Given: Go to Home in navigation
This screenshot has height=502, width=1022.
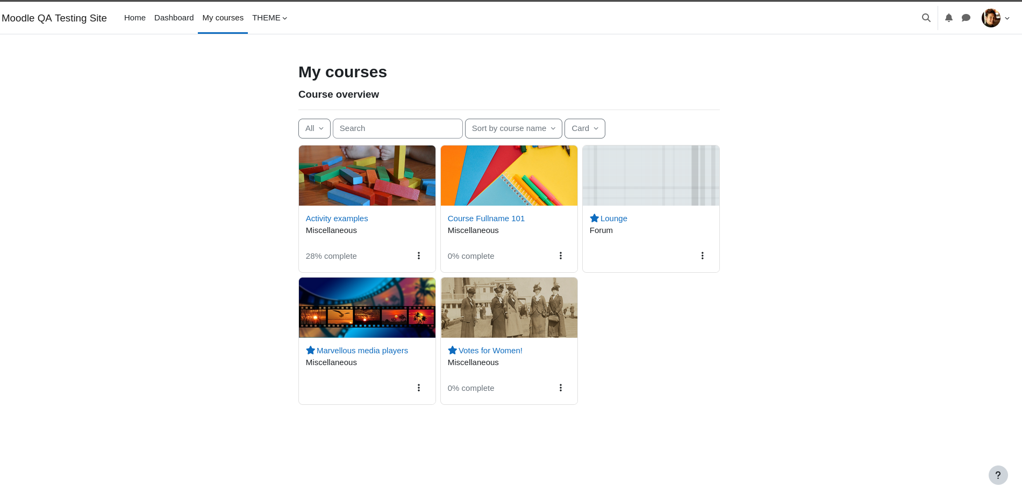Looking at the screenshot, I should click(x=135, y=18).
